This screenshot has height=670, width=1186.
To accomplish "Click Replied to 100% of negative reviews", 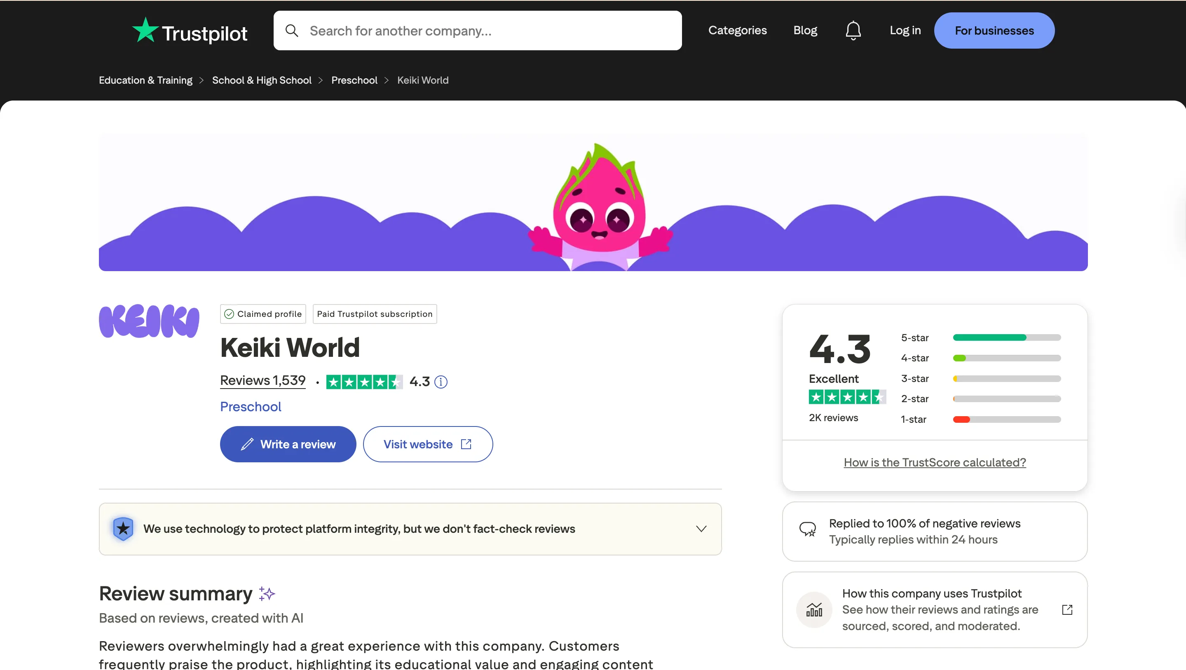I will point(924,524).
